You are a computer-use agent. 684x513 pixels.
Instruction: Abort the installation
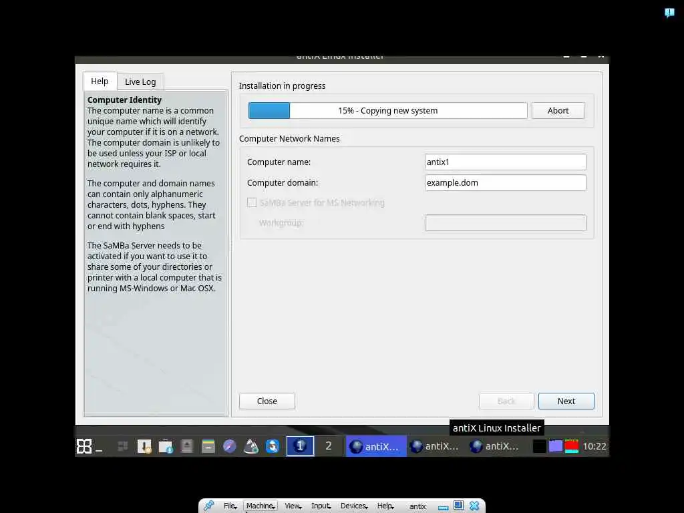click(x=558, y=110)
